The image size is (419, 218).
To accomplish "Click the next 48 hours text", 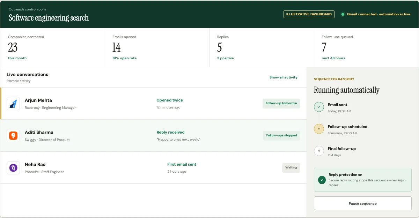I will pos(333,58).
